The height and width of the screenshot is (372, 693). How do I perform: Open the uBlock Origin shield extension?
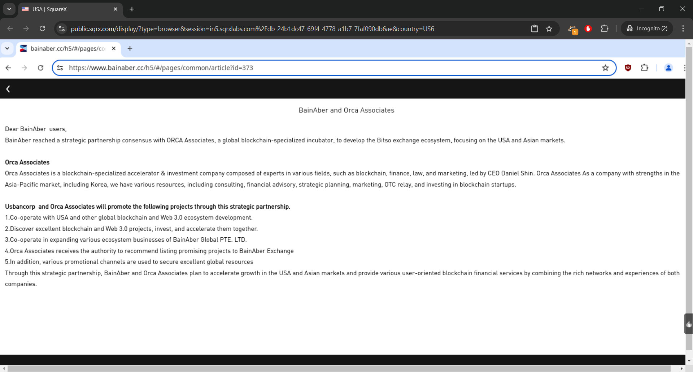628,68
